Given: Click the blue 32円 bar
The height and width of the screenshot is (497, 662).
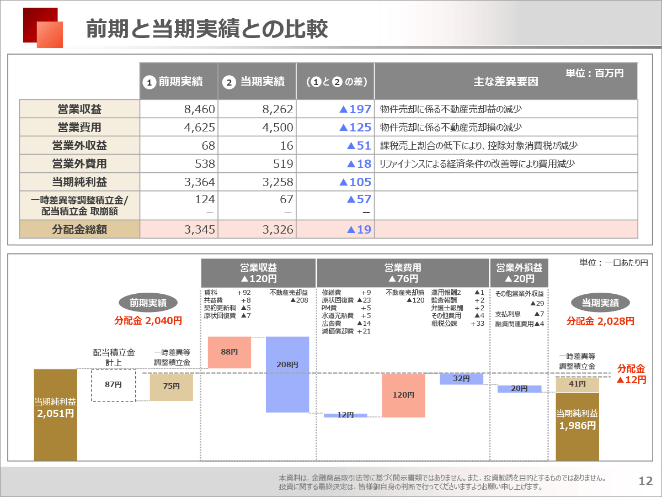Looking at the screenshot, I should (462, 379).
